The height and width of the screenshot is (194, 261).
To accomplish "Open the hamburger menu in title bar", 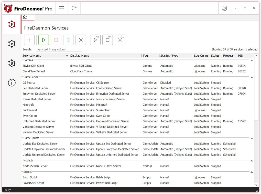I will (62, 8).
